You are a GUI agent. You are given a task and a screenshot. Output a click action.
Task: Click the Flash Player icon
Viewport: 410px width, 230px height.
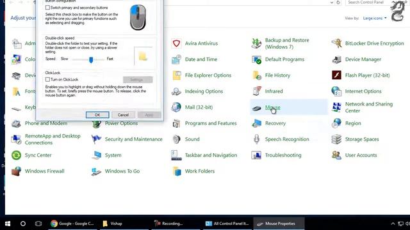pos(336,75)
